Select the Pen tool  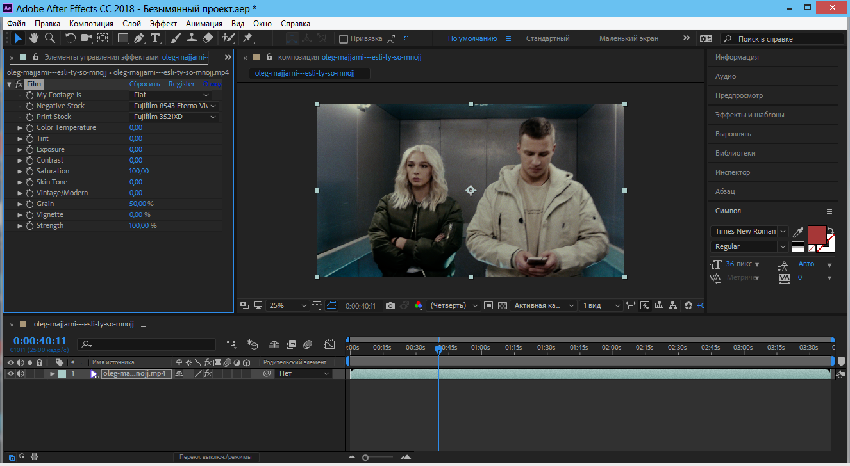(x=139, y=38)
